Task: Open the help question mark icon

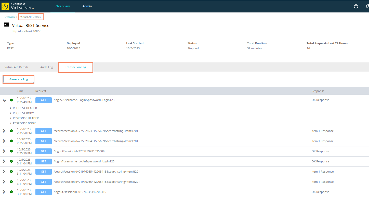Action: [x=356, y=6]
